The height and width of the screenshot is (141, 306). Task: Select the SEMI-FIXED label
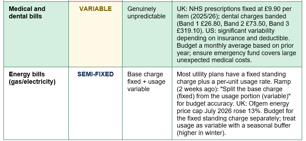click(95, 74)
